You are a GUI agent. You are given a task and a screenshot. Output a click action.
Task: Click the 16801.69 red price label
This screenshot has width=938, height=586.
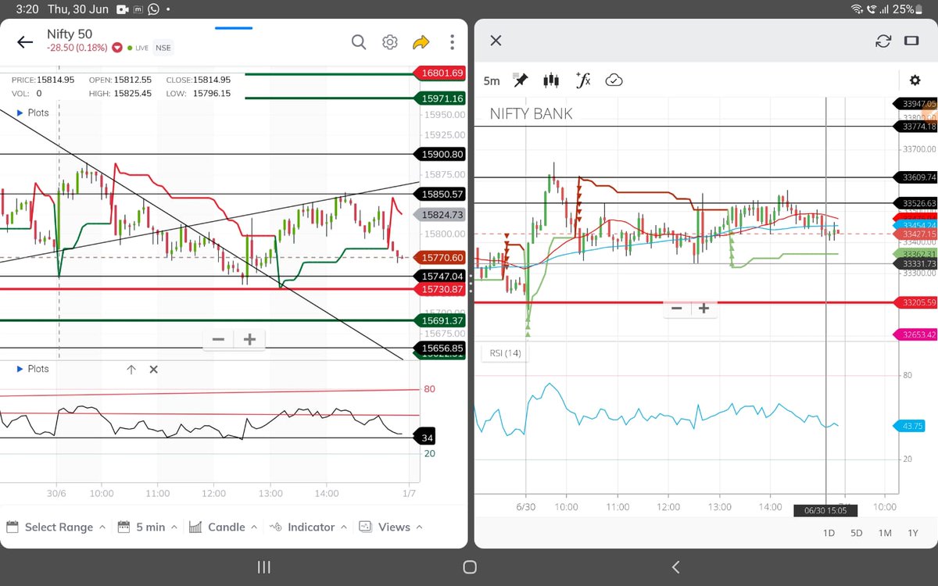point(442,73)
